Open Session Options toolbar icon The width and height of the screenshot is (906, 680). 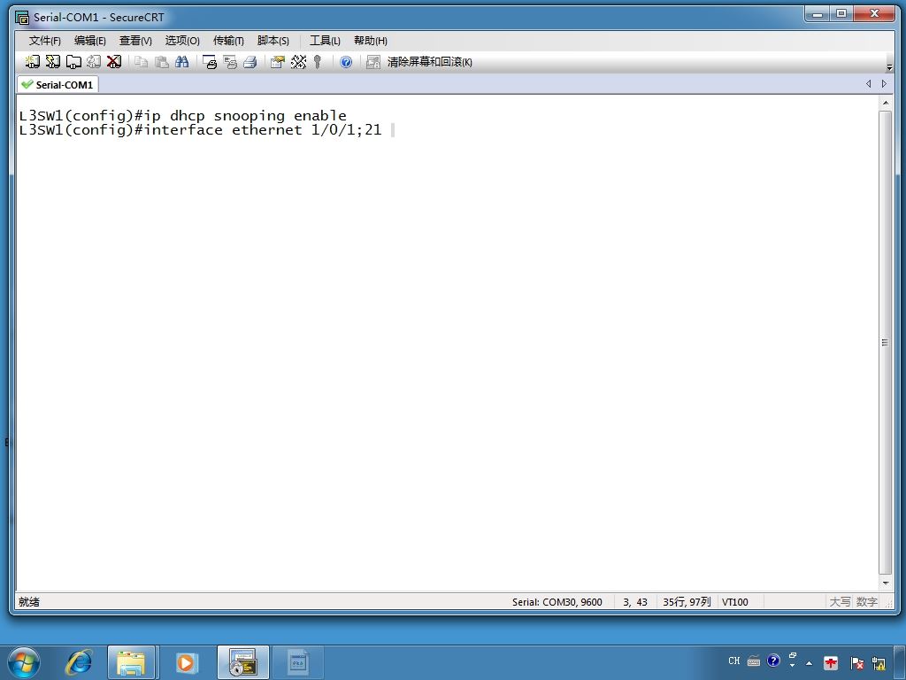(x=278, y=62)
